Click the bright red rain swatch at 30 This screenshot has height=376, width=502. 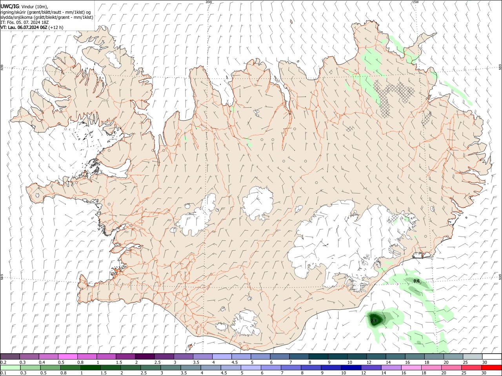click(492, 367)
